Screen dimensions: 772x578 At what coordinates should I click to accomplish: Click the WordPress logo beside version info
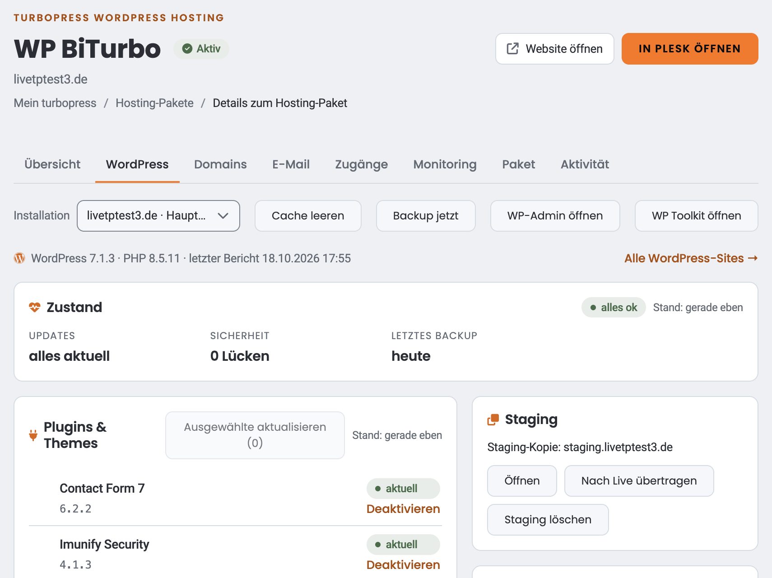point(19,258)
